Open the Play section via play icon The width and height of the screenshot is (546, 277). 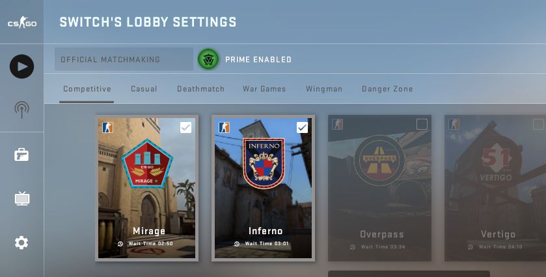[21, 66]
